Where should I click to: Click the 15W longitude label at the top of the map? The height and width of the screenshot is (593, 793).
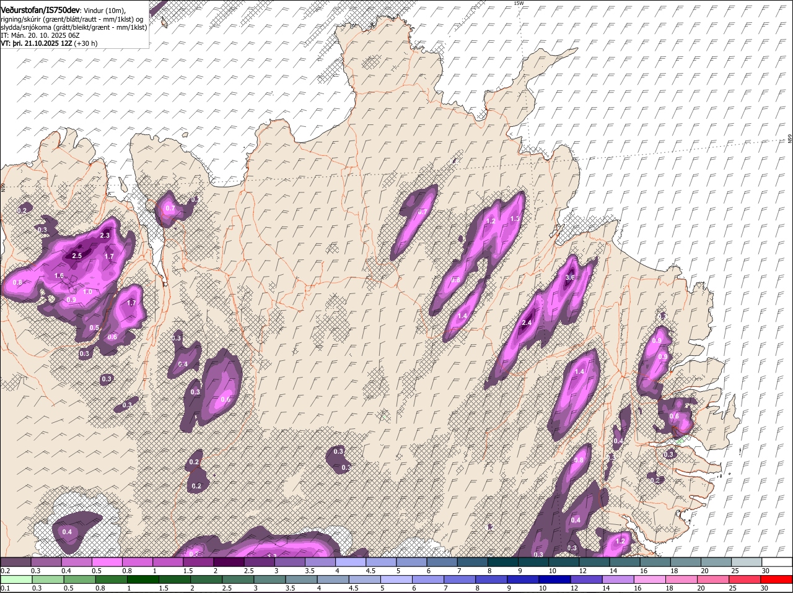coord(518,3)
